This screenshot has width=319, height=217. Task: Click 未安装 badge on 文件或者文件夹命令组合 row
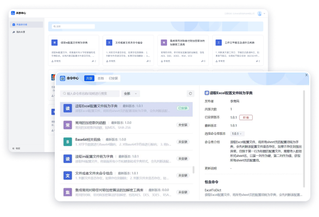pos(183,175)
